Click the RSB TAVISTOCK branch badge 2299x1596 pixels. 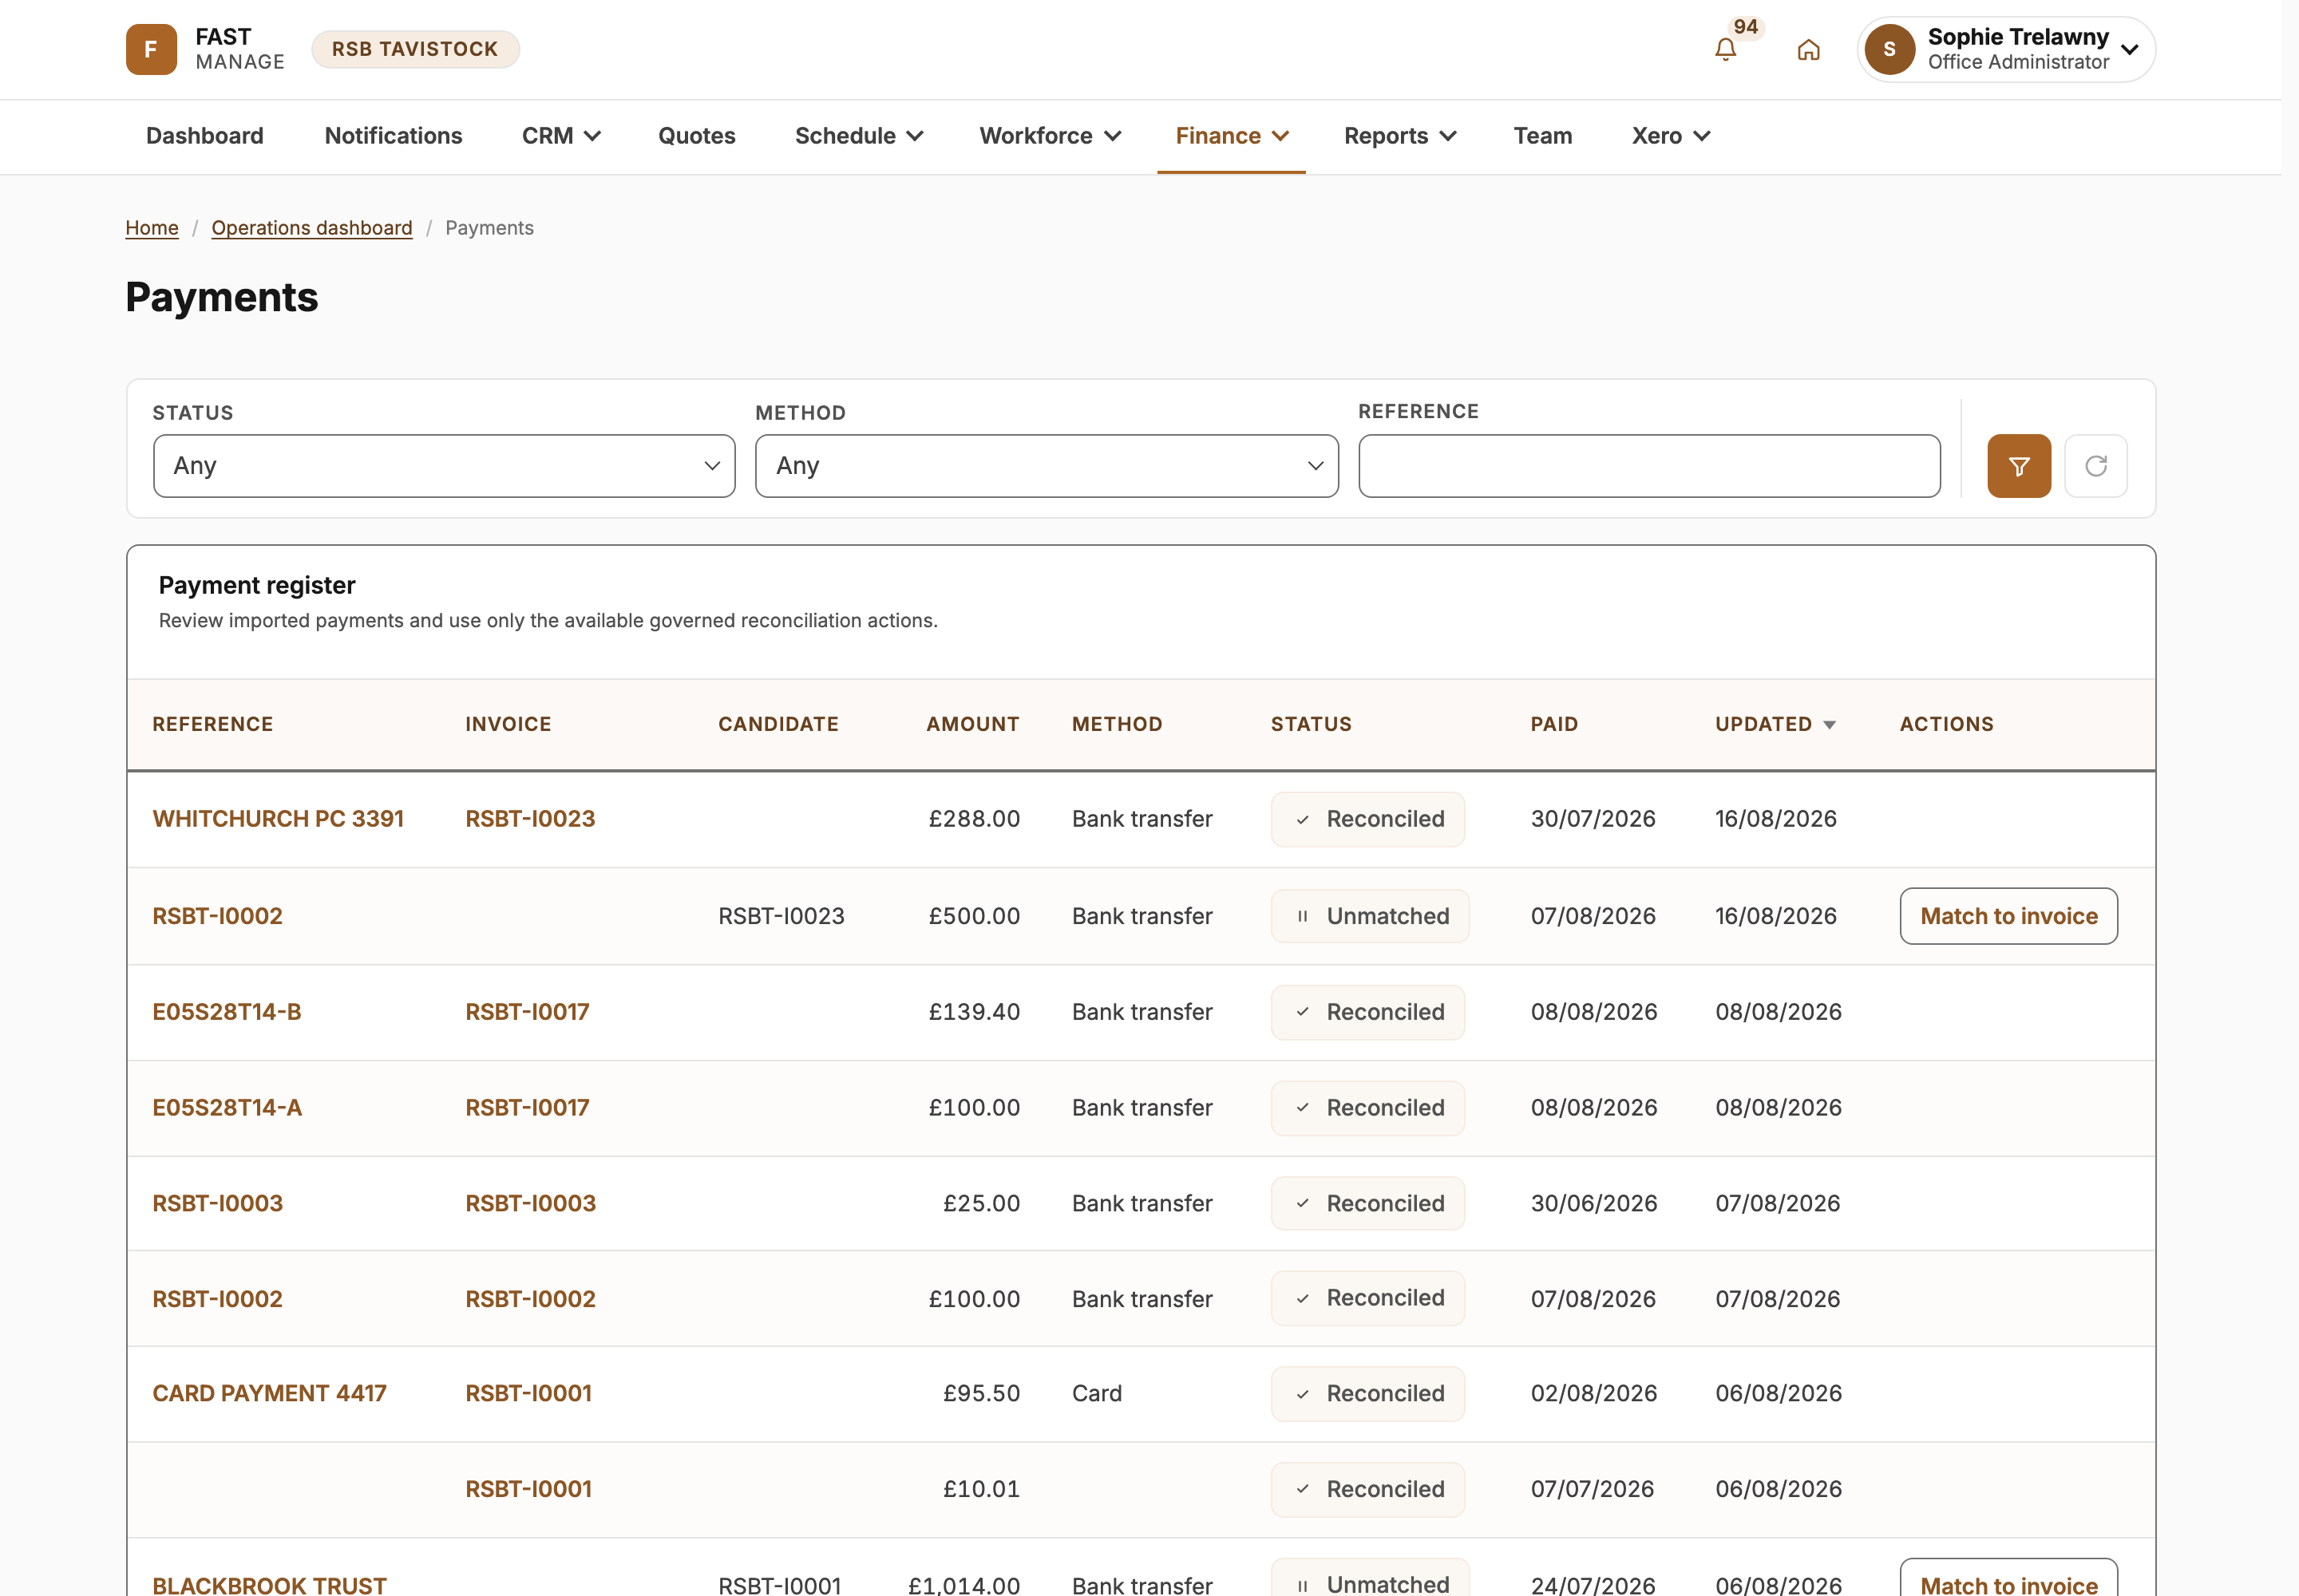(415, 49)
